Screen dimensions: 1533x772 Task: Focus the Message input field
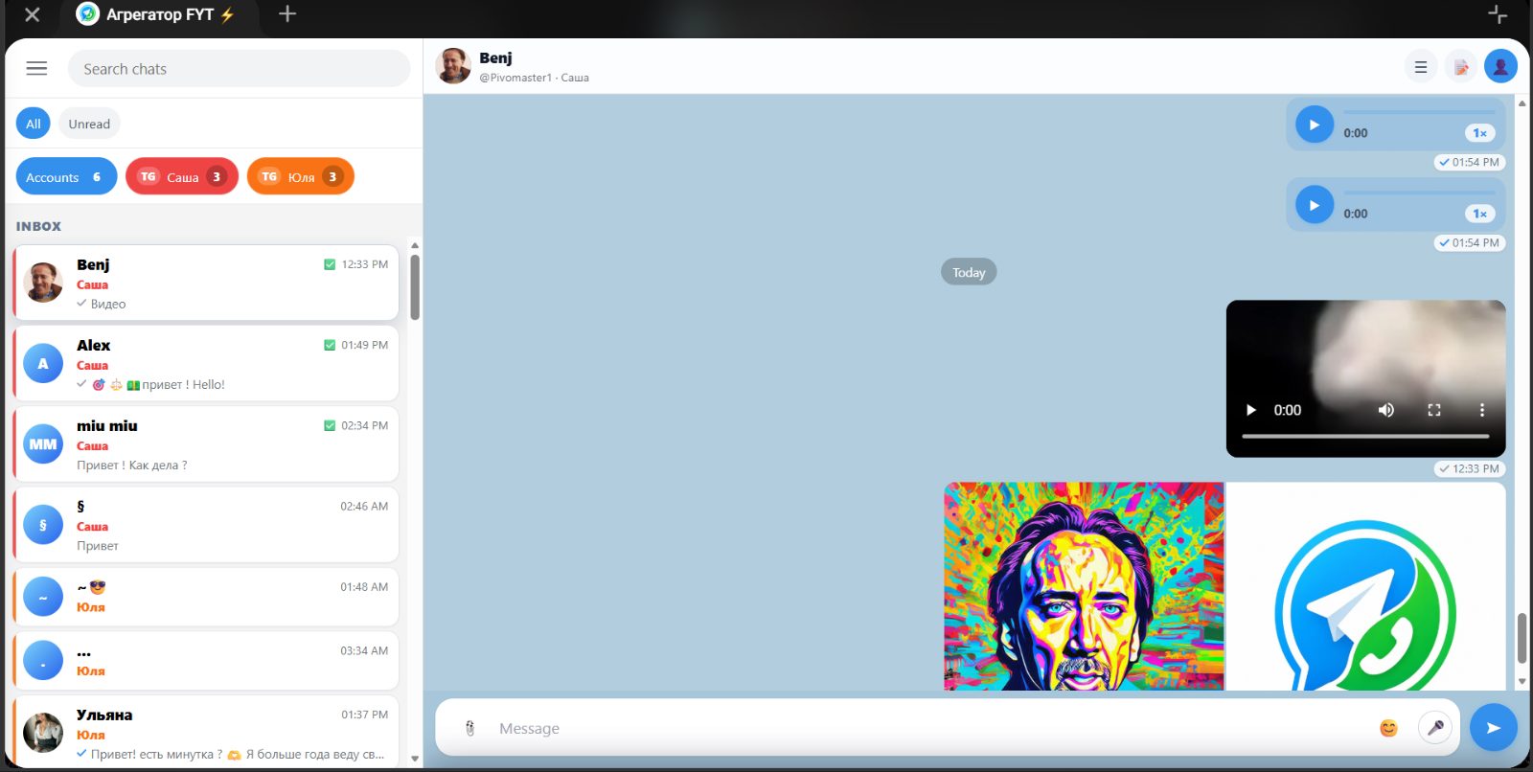[x=929, y=728]
